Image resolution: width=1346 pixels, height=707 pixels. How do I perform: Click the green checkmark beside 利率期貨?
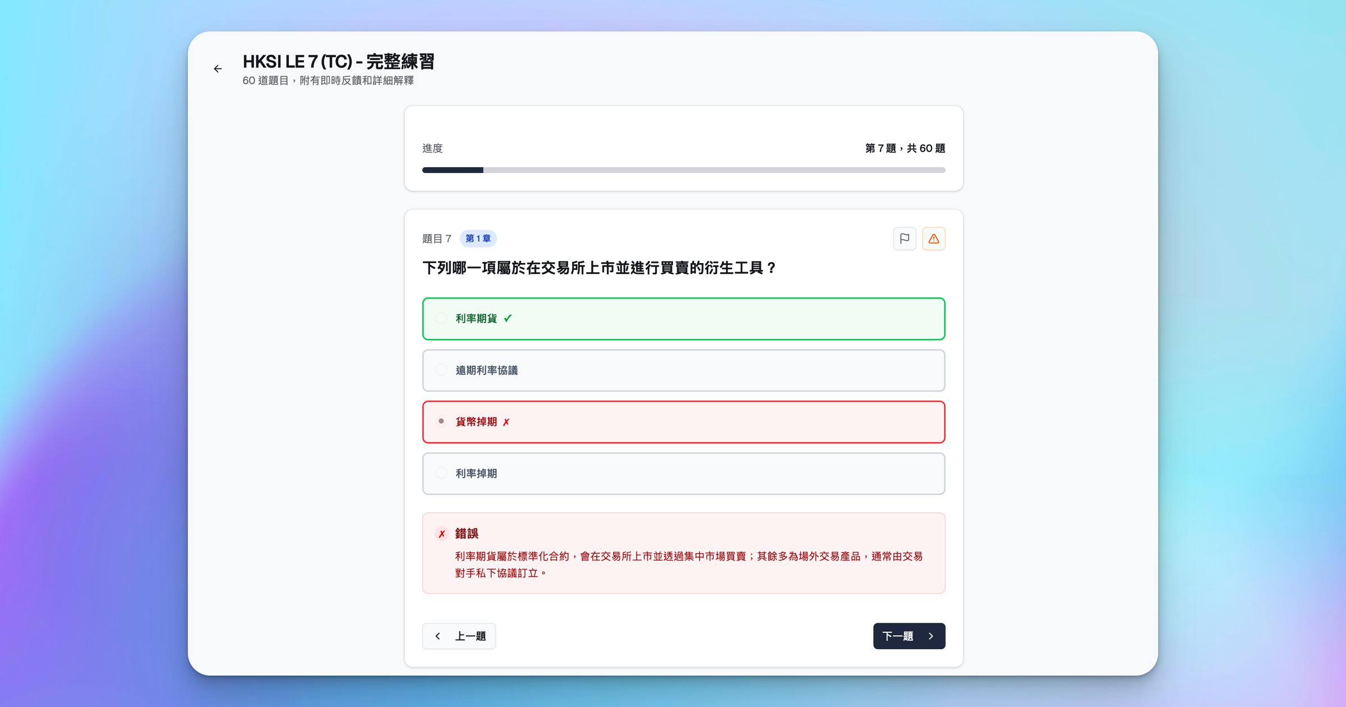click(x=508, y=318)
